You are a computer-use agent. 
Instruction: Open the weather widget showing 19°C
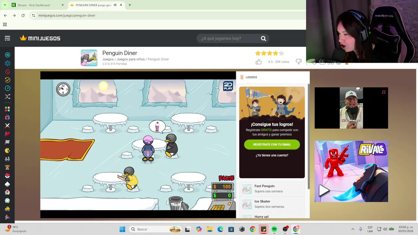pos(16,229)
